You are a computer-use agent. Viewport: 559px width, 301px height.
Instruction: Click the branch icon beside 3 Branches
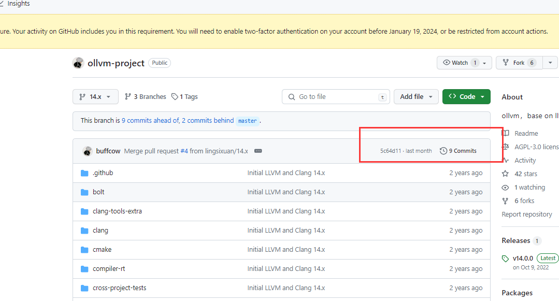(127, 97)
